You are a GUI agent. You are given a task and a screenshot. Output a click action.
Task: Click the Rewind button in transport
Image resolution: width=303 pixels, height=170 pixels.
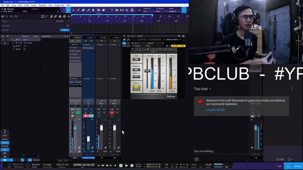103,166
